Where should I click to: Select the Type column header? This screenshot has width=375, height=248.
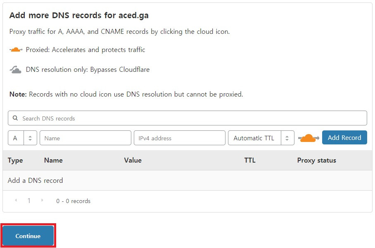15,160
